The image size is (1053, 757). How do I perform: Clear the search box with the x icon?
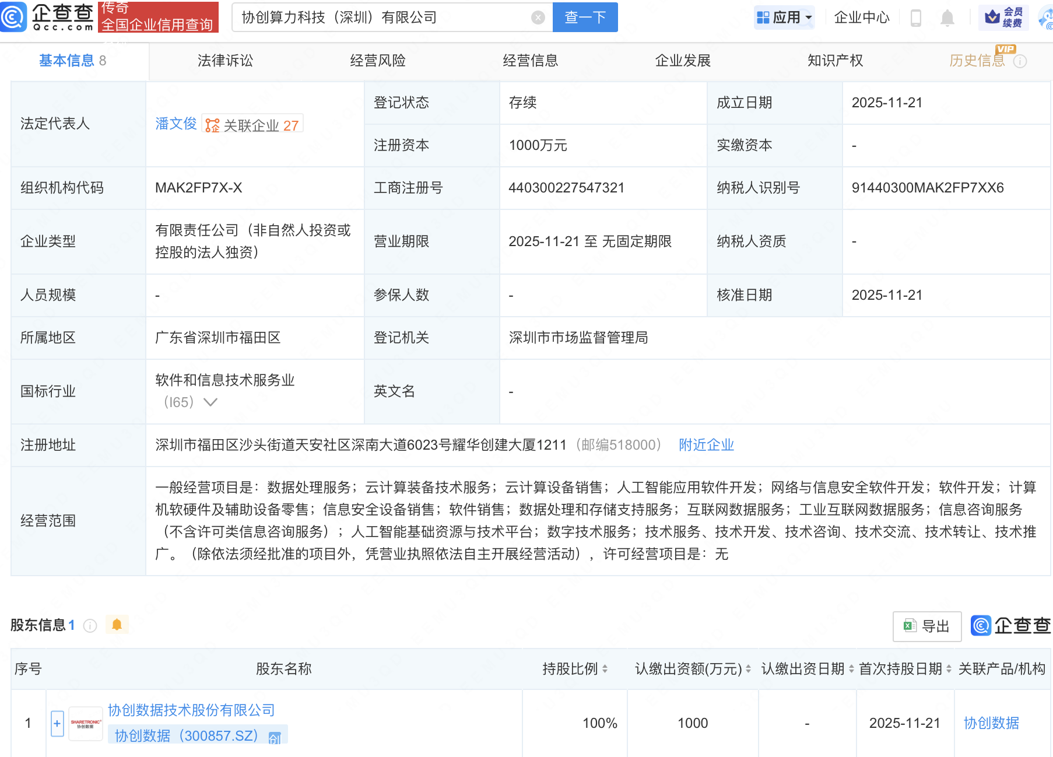click(x=537, y=17)
